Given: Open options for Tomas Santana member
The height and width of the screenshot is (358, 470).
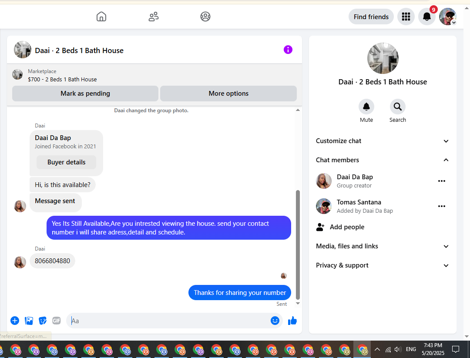Looking at the screenshot, I should tap(442, 206).
